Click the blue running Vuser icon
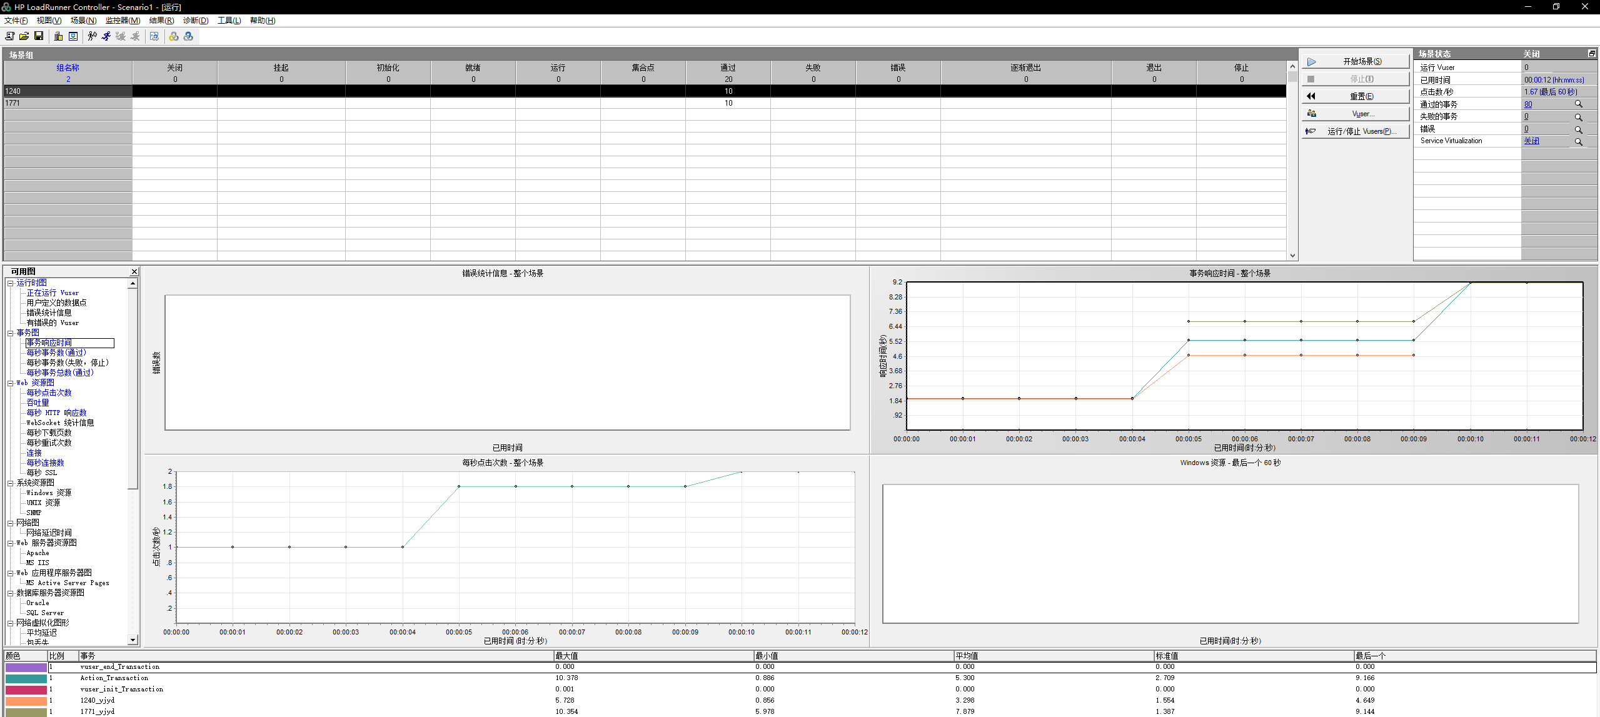The height and width of the screenshot is (717, 1600). [x=106, y=36]
